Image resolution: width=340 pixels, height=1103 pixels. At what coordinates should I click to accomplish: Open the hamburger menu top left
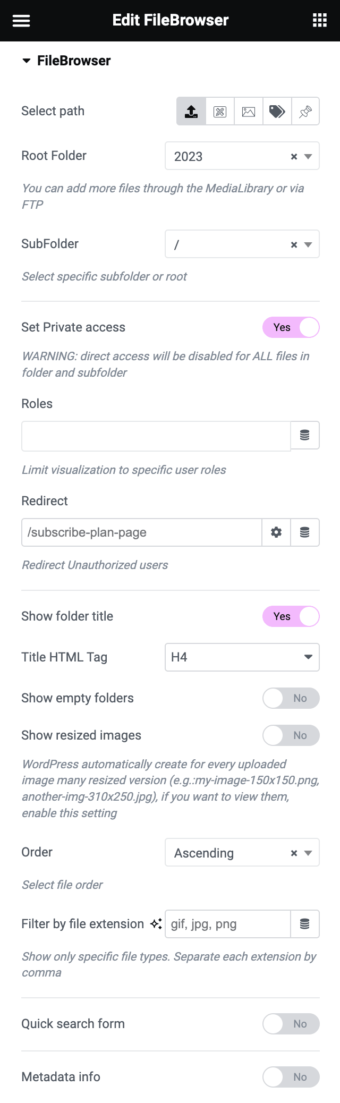tap(21, 20)
